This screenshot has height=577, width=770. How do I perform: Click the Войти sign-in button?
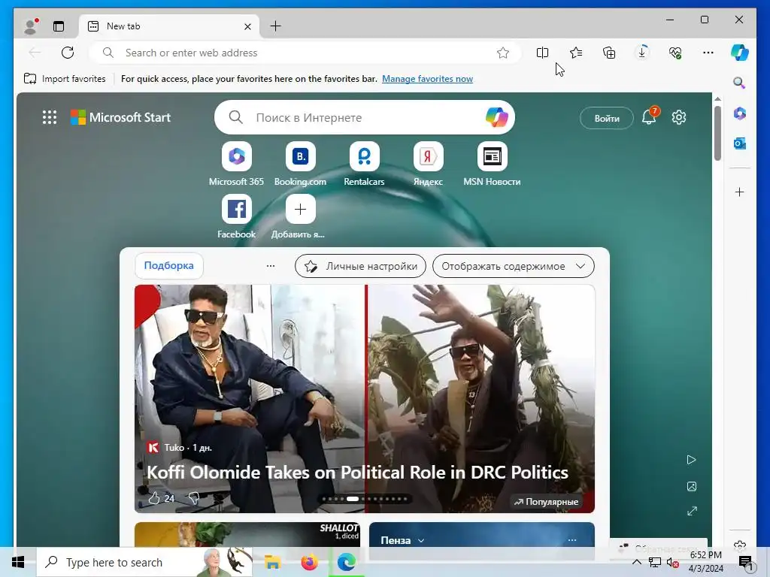click(607, 118)
